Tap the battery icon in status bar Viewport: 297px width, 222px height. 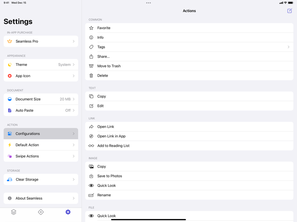click(x=291, y=3)
